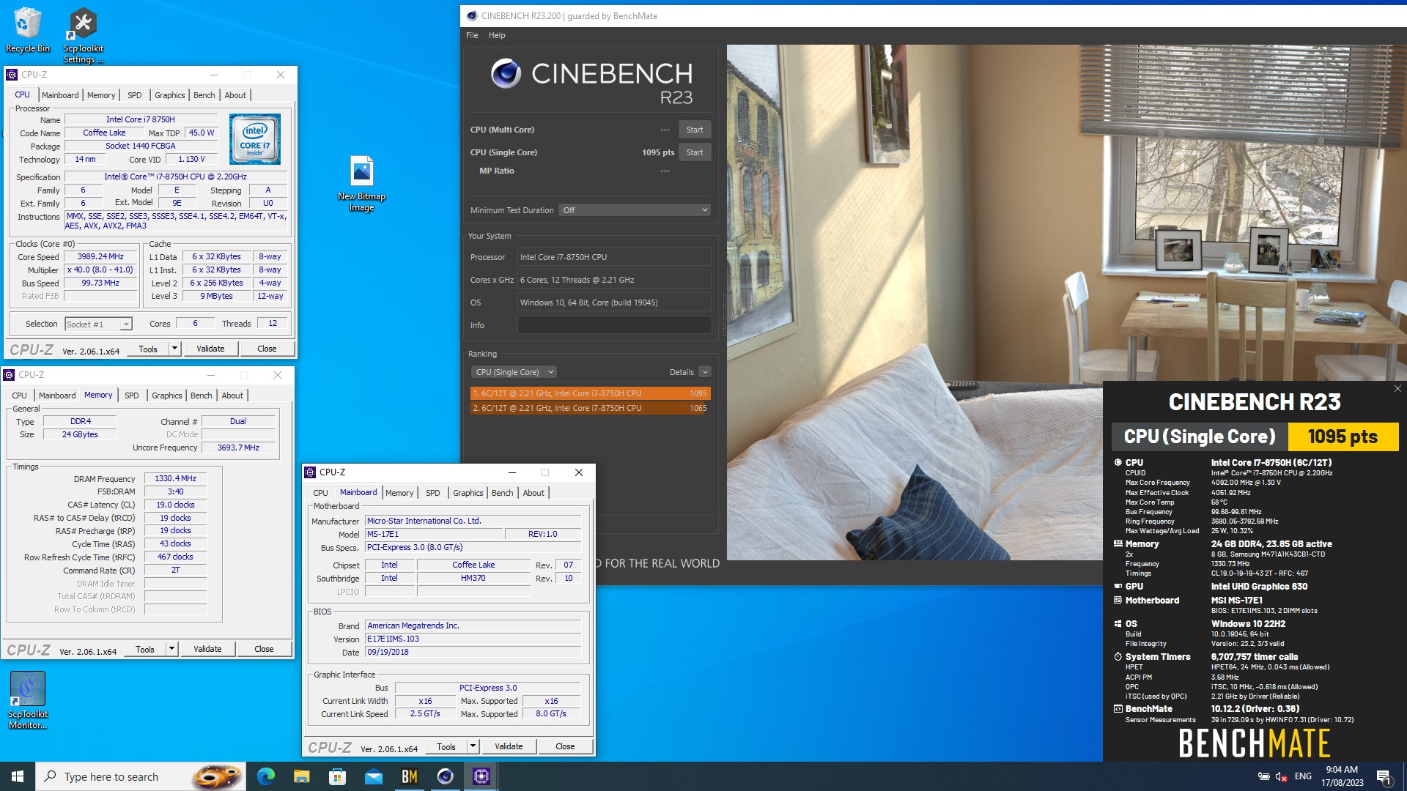This screenshot has height=791, width=1407.
Task: Click Validate in the Mainboard tab window
Action: [x=509, y=746]
